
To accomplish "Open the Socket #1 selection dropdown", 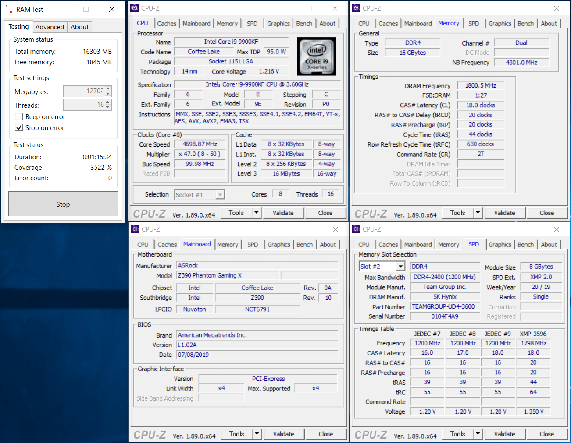I will tap(220, 195).
